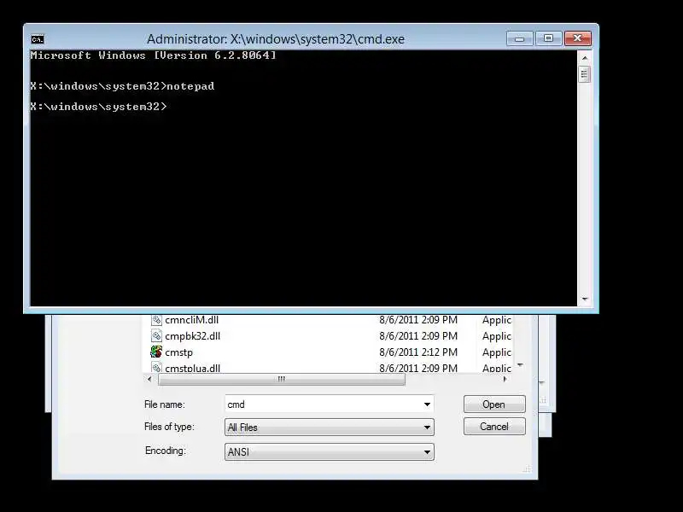683x512 pixels.
Task: Click the type cell for cmstp
Action: click(x=497, y=352)
